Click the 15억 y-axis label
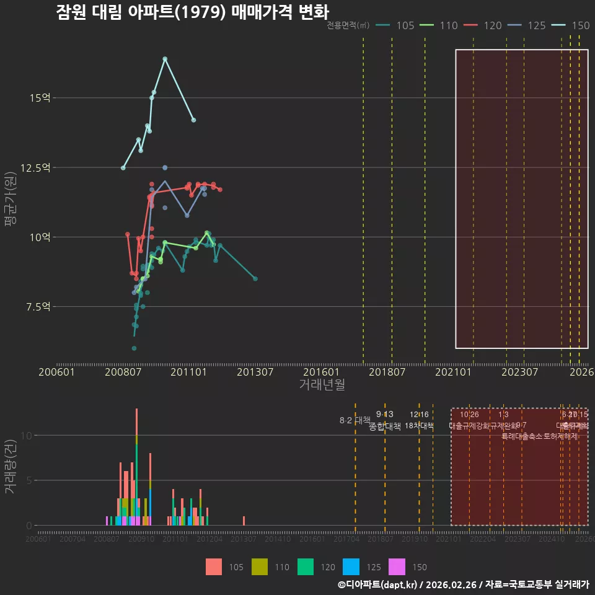 [x=40, y=98]
